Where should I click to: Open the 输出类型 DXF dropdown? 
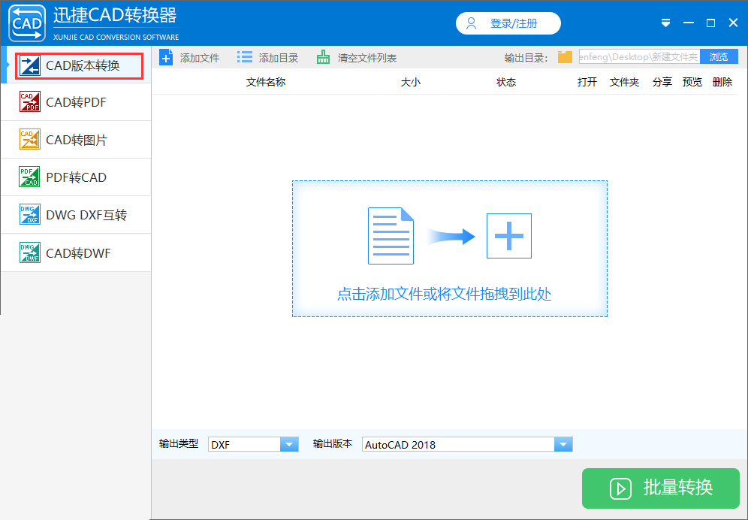253,445
